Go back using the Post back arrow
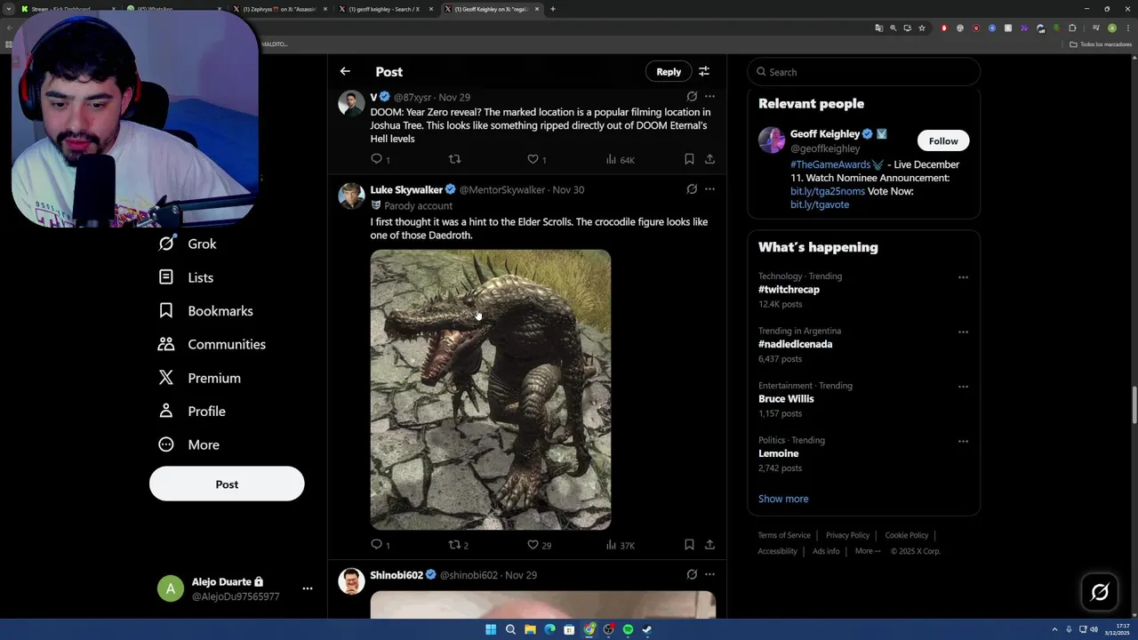The height and width of the screenshot is (640, 1138). point(345,71)
